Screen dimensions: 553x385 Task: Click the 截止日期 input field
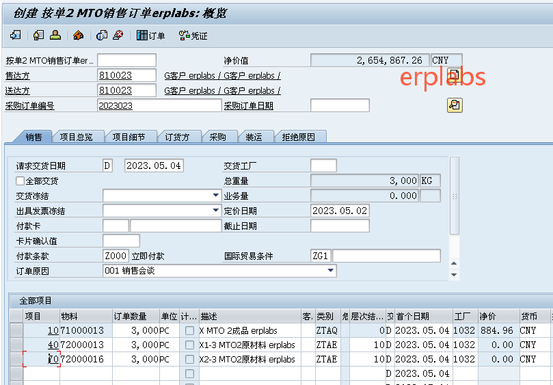[340, 226]
